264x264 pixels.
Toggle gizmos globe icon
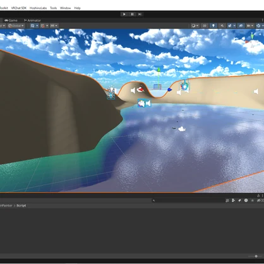pos(258,26)
